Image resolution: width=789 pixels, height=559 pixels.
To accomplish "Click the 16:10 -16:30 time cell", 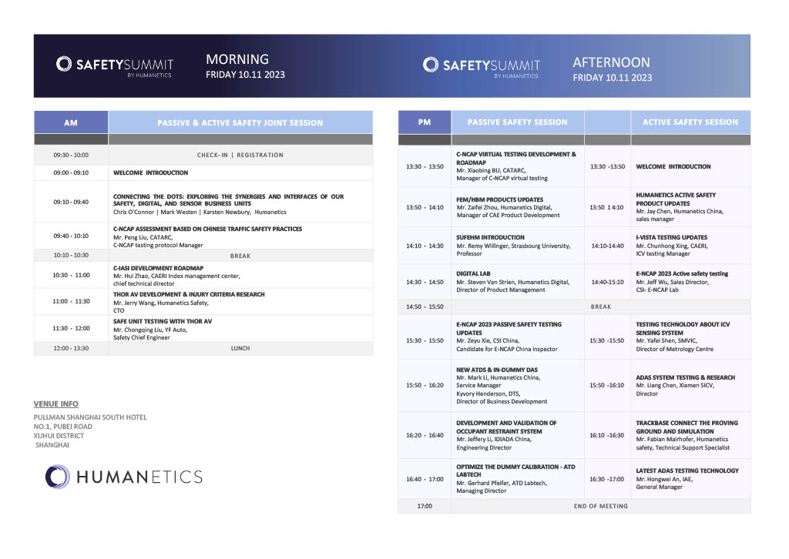I will [x=607, y=435].
